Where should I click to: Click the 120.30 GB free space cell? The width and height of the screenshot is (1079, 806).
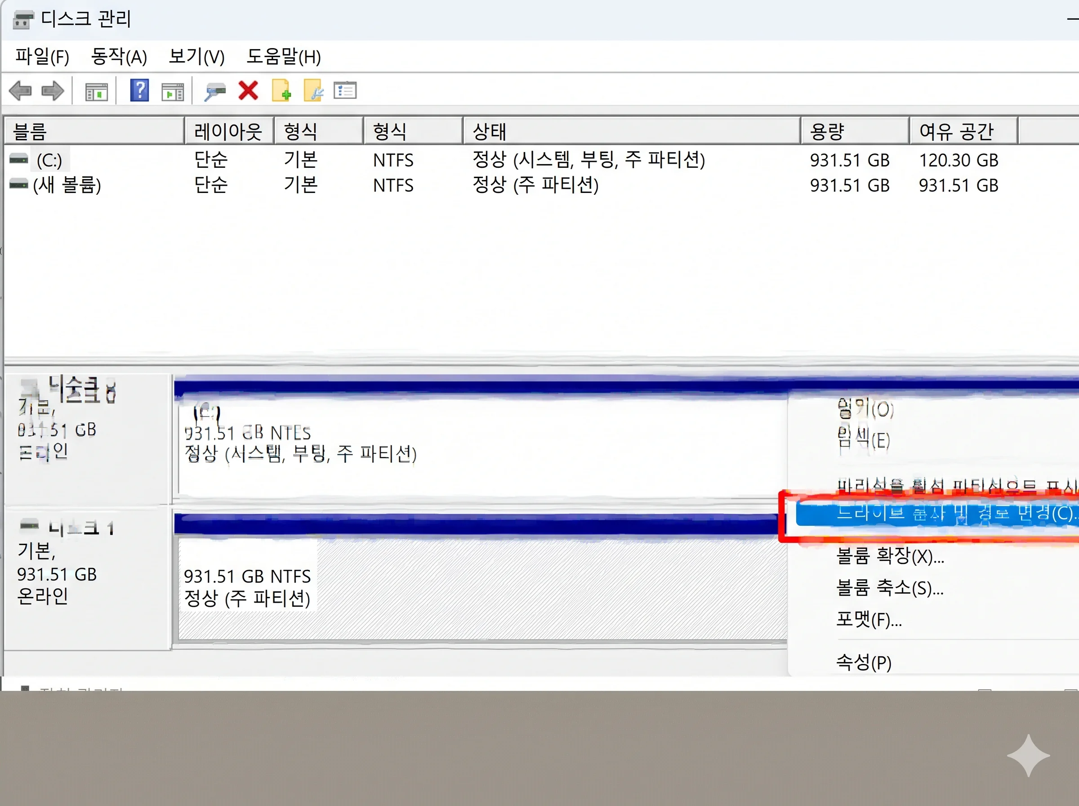(x=959, y=161)
